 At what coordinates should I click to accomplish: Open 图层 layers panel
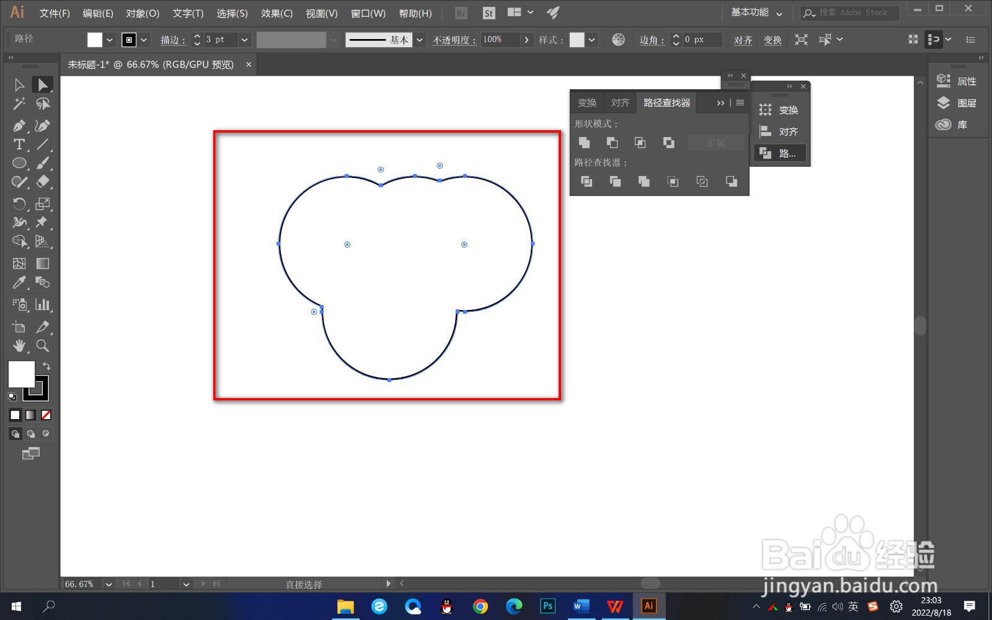coord(957,103)
